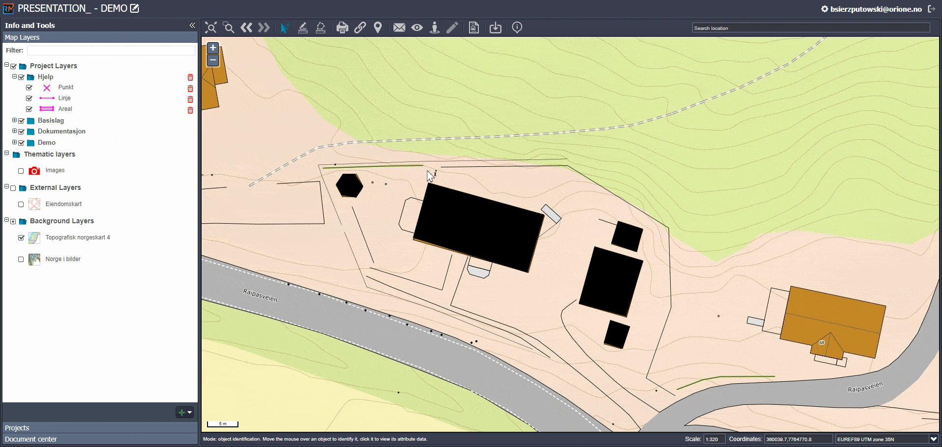Open the Map Layers section header
The height and width of the screenshot is (447, 942).
pos(100,37)
